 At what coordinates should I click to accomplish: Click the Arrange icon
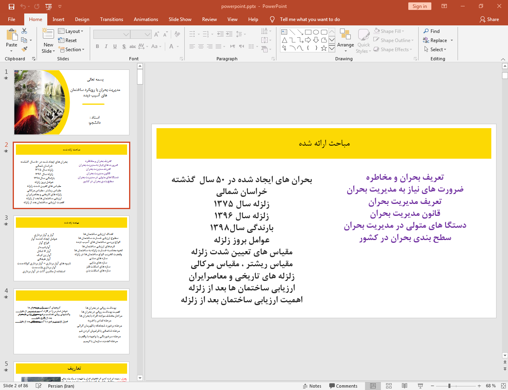(345, 35)
